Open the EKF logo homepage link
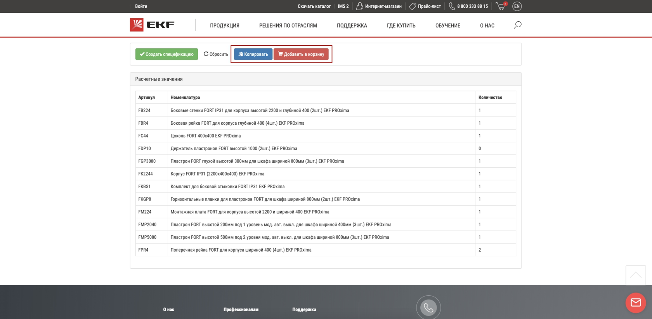Viewport: 652px width, 319px height. coord(152,25)
